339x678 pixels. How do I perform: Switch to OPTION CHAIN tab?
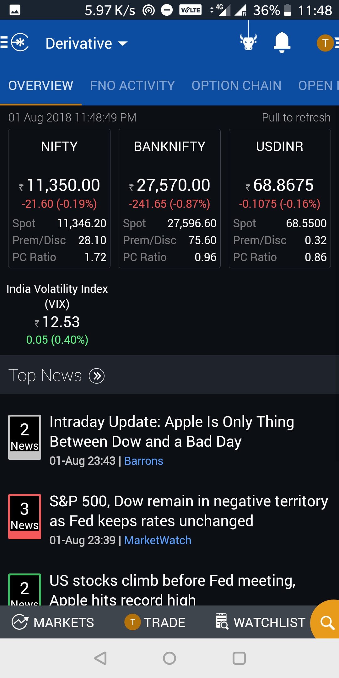[x=236, y=86]
